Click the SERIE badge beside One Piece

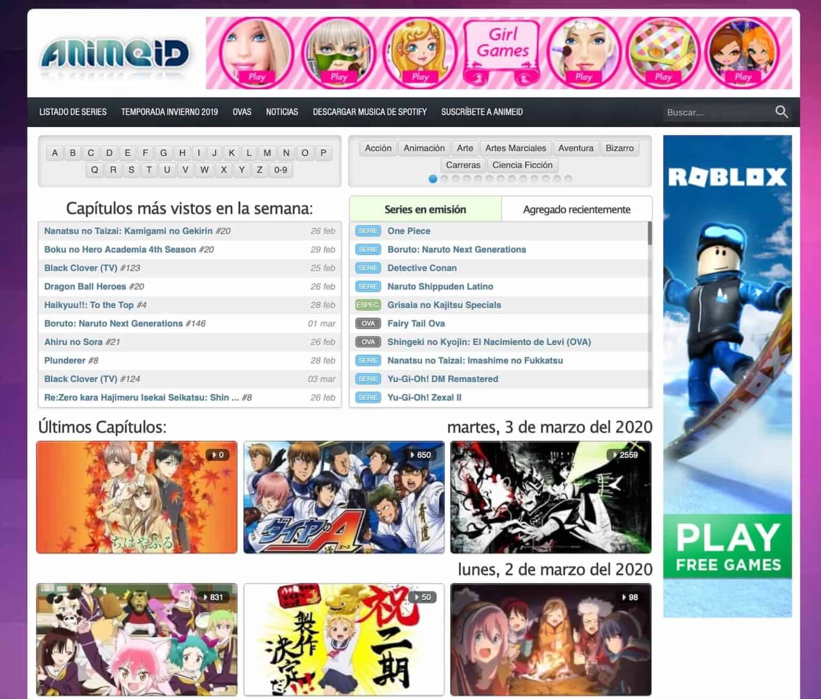coord(368,231)
